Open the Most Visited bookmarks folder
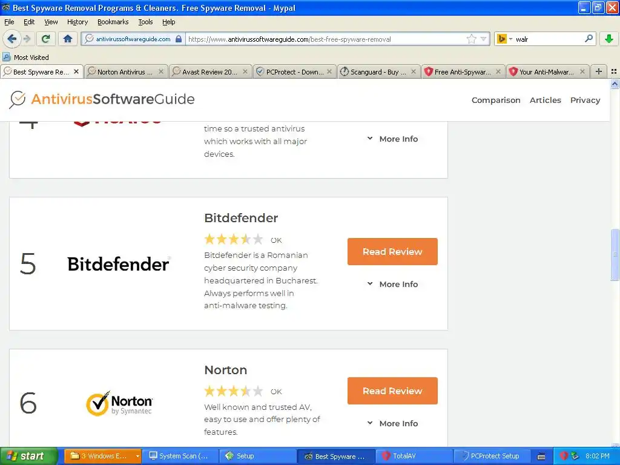Image resolution: width=620 pixels, height=465 pixels. point(25,58)
